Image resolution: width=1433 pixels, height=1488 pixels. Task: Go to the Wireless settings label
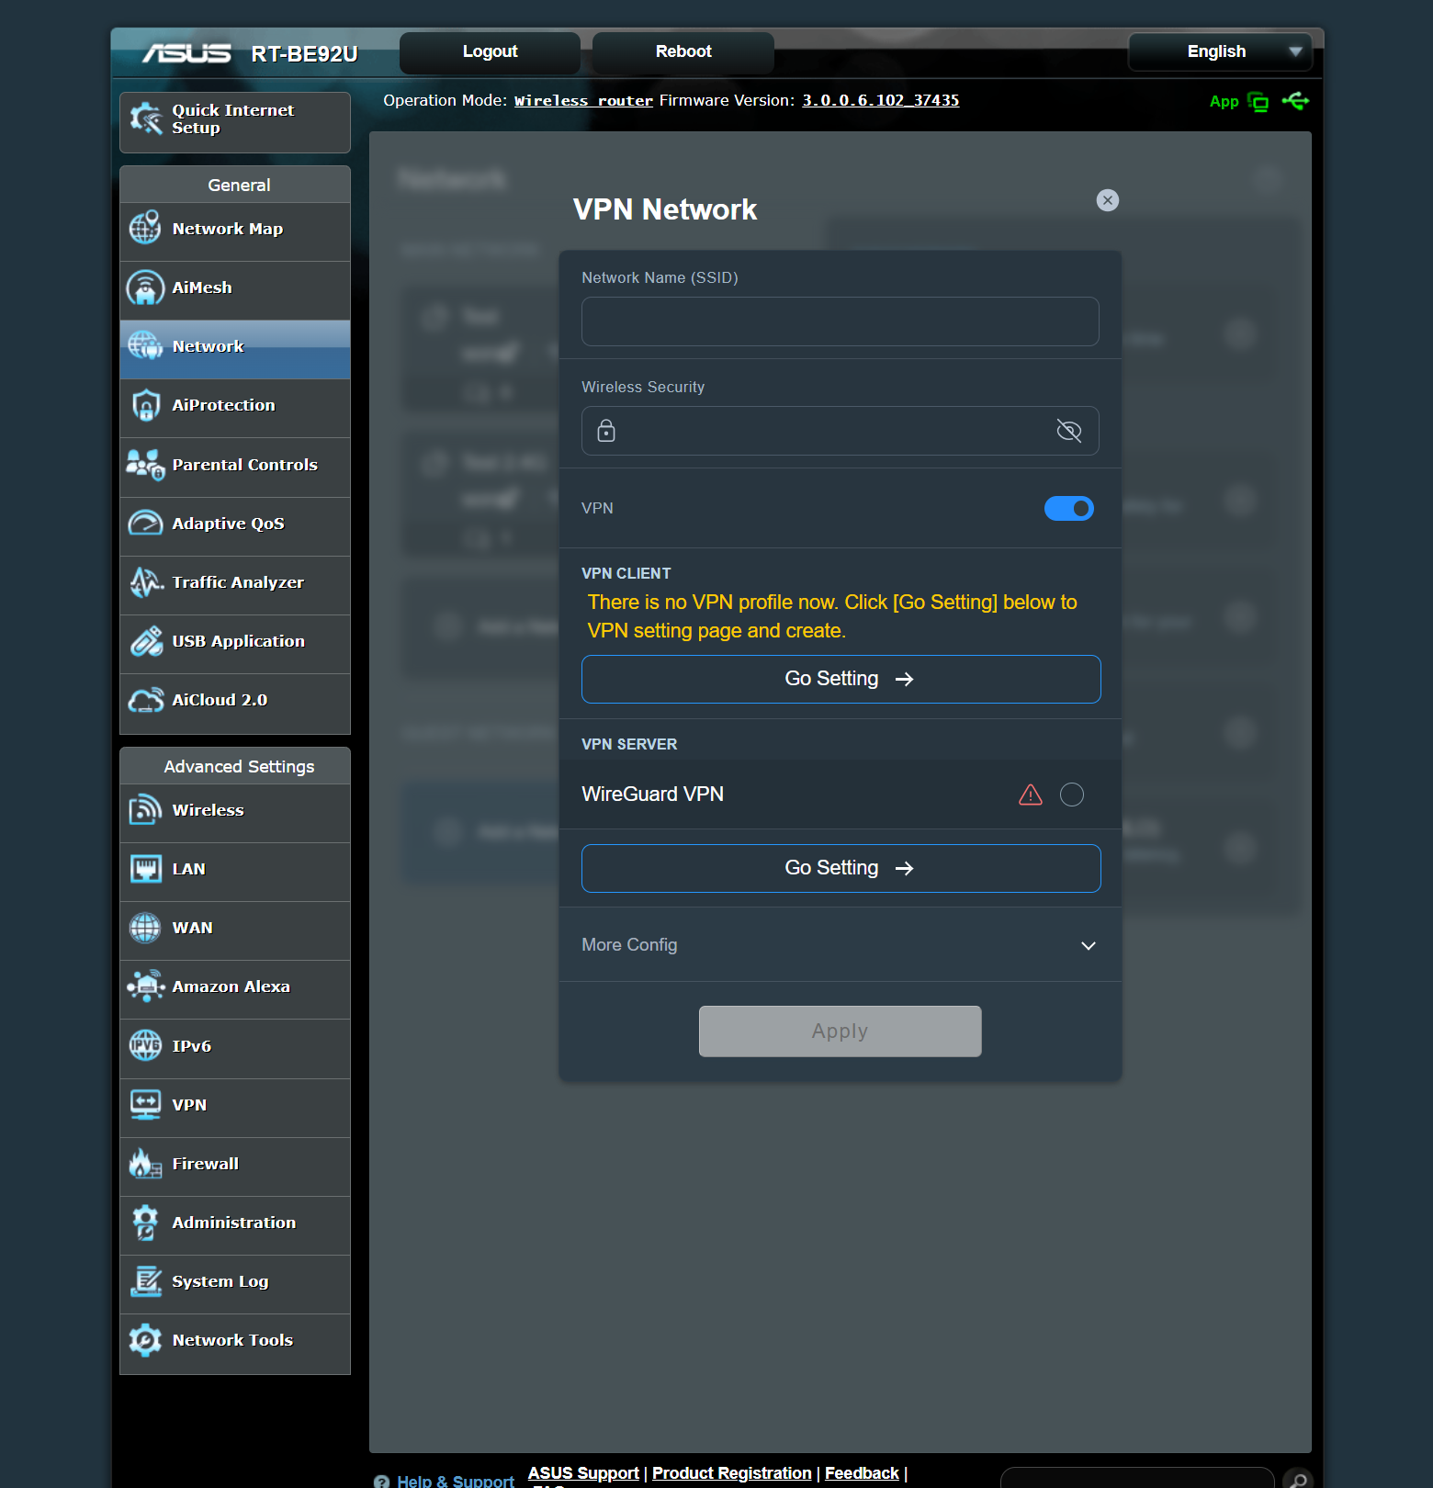pyautogui.click(x=209, y=810)
